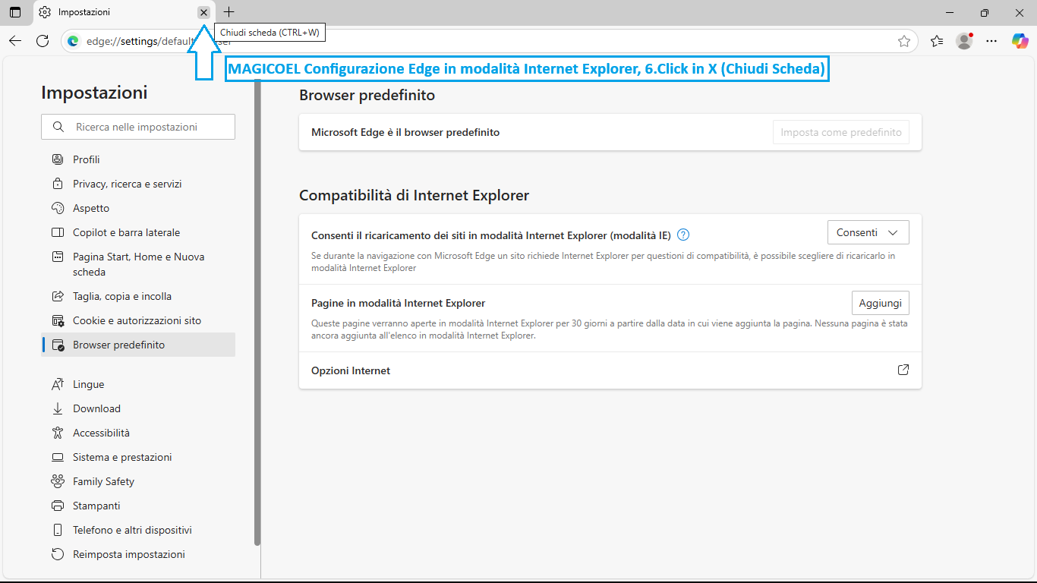
Task: Add page to favorites star icon
Action: [x=903, y=41]
